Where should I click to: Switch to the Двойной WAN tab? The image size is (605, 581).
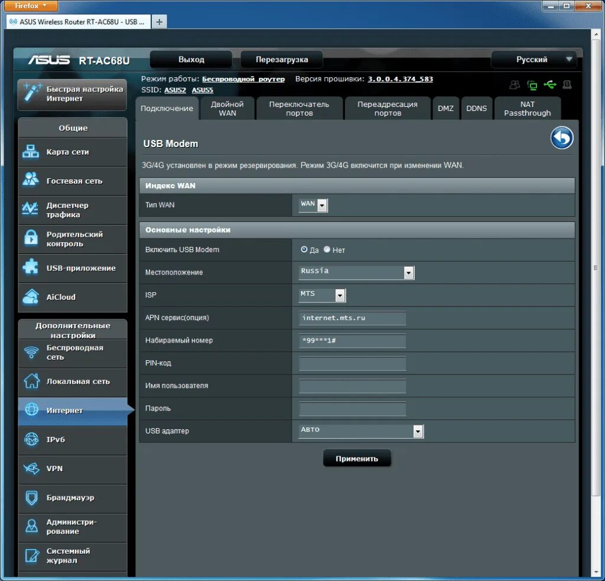coord(227,108)
